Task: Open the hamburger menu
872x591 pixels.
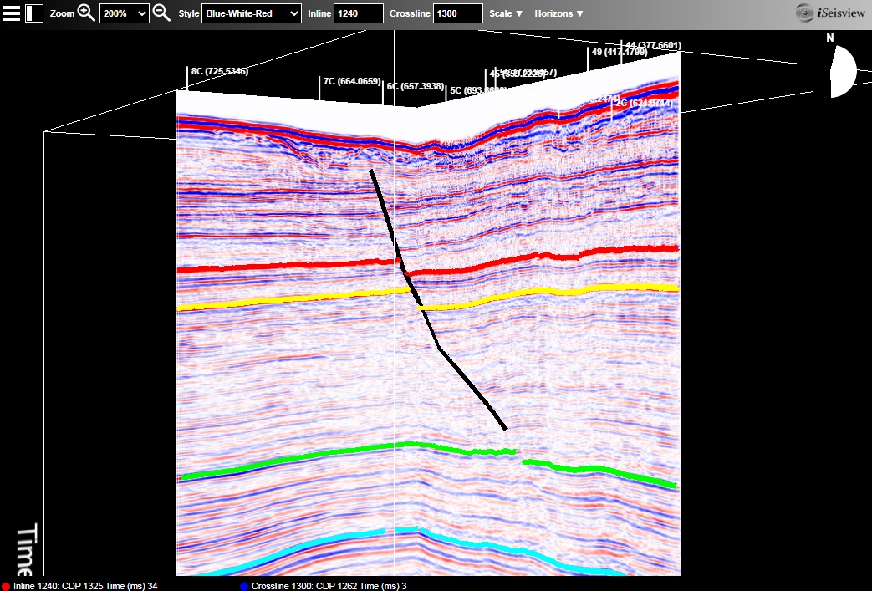Action: pyautogui.click(x=11, y=13)
